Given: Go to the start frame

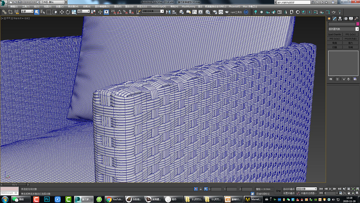Looking at the screenshot, I should pyautogui.click(x=321, y=189).
